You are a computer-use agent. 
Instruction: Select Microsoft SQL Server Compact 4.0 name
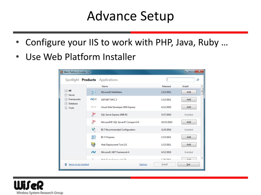(120, 122)
